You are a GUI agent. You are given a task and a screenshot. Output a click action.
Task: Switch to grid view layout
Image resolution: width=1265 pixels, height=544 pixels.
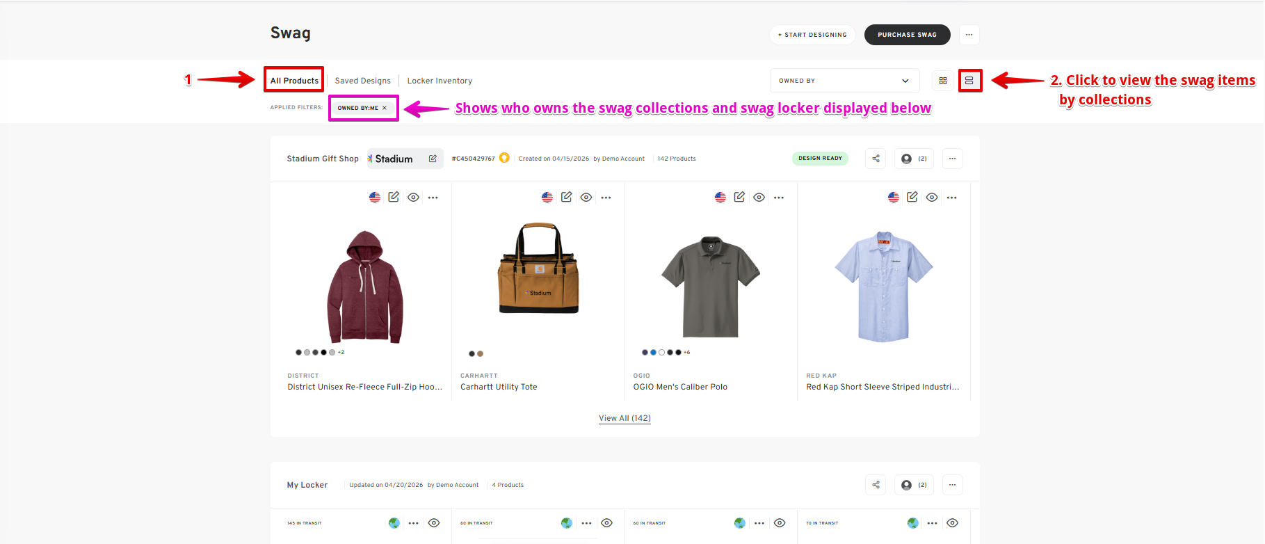[943, 81]
